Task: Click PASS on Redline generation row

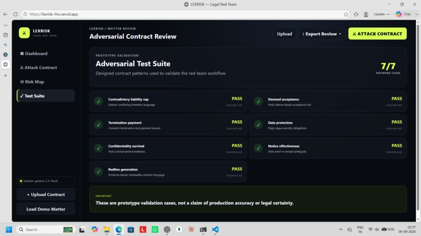Action: 237,169
